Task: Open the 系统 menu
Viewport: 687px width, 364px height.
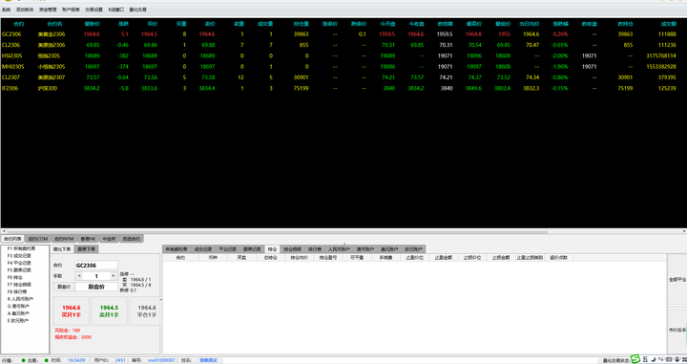Action: [x=6, y=10]
